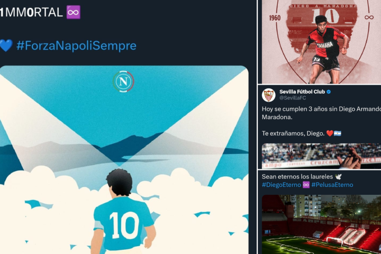This screenshot has width=381, height=254.
Task: Click the #DiegoEterno hashtag
Action: [282, 185]
